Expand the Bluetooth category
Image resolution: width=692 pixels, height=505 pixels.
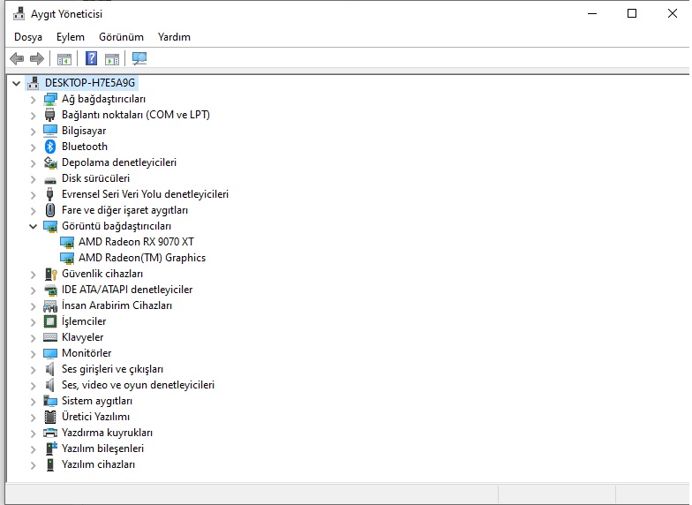(34, 147)
